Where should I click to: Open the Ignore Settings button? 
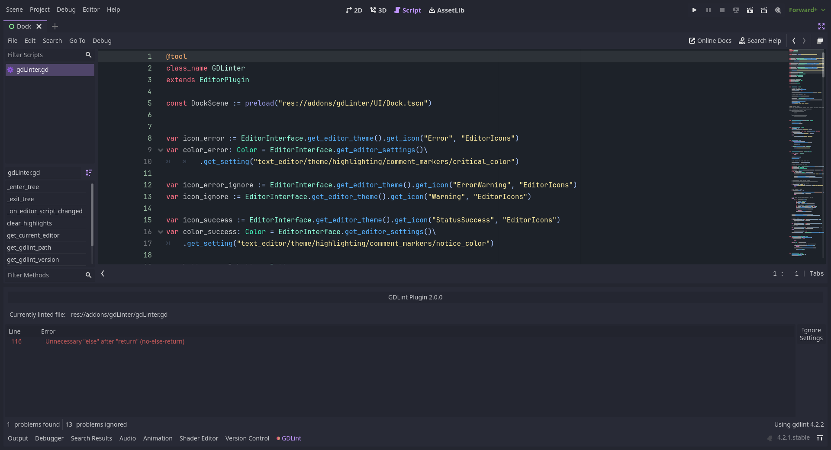coord(811,334)
